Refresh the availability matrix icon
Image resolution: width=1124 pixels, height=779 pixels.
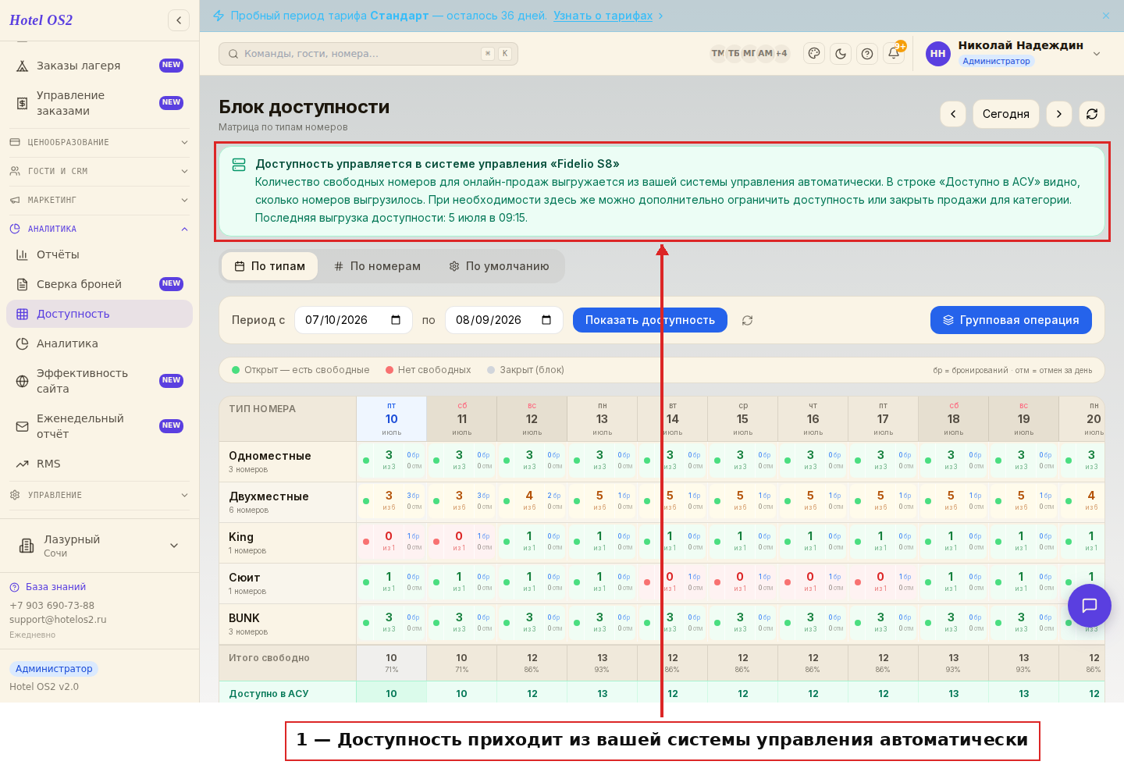click(1092, 114)
